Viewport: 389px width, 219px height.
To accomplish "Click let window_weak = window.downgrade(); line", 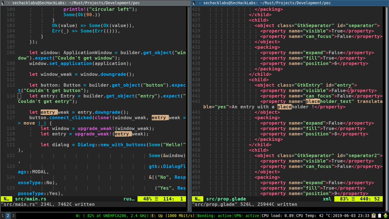I will pyautogui.click(x=82, y=74).
